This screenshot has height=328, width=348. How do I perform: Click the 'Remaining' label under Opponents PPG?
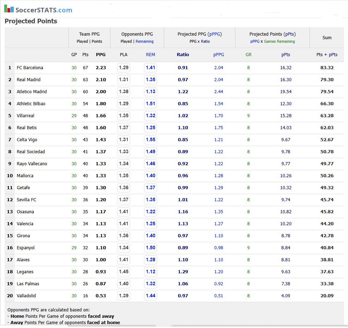144,42
